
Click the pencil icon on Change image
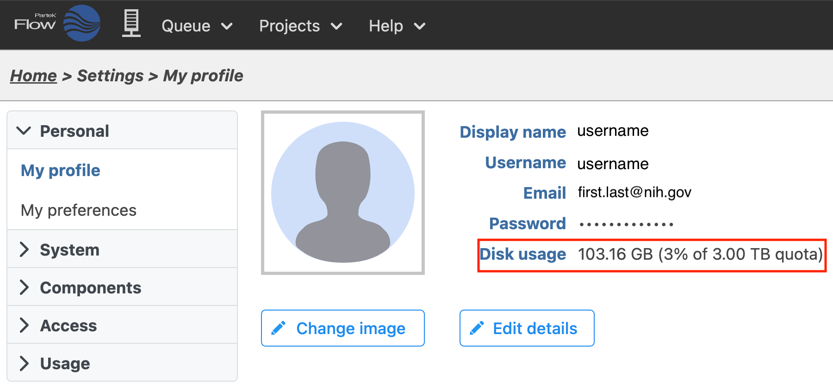pyautogui.click(x=279, y=329)
